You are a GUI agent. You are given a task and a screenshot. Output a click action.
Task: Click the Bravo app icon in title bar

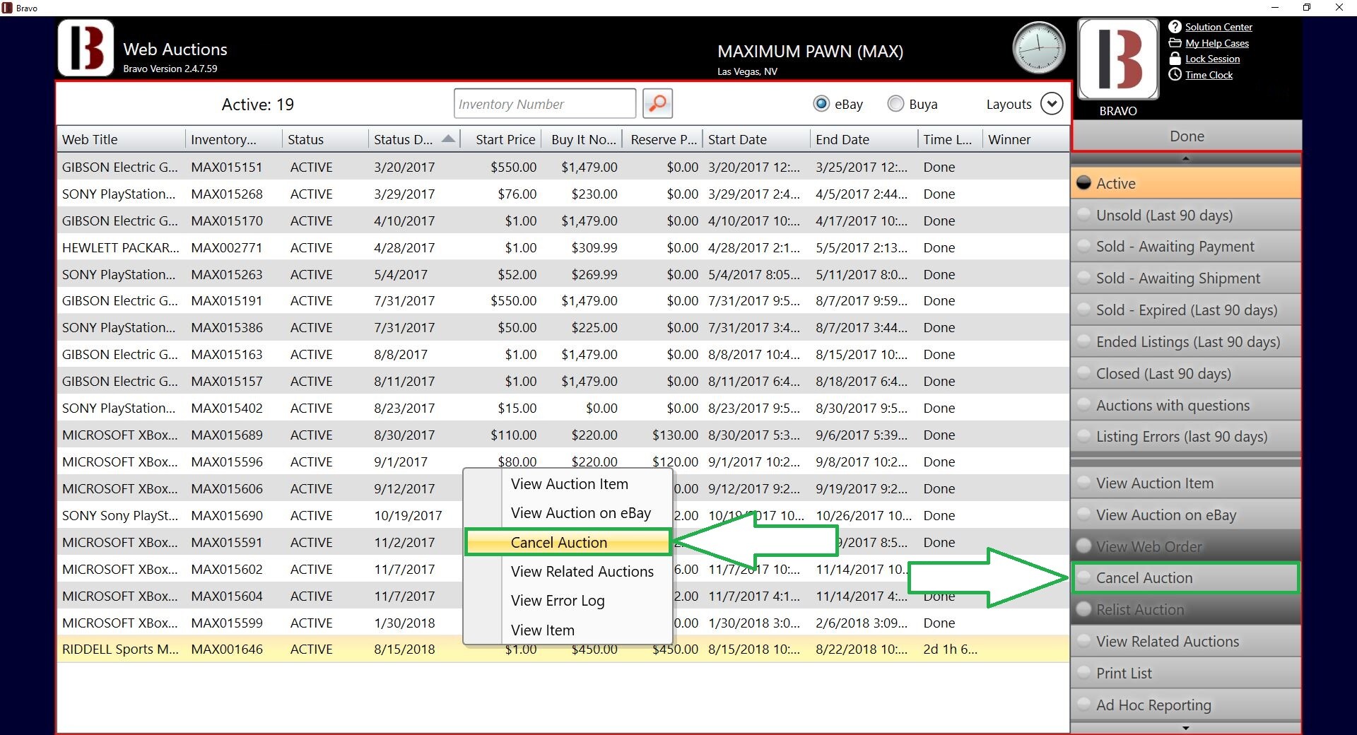point(7,8)
